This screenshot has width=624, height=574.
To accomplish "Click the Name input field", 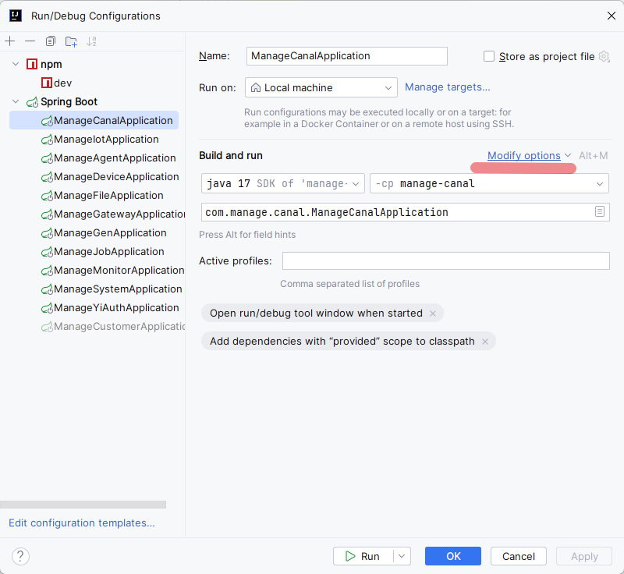I will 346,56.
